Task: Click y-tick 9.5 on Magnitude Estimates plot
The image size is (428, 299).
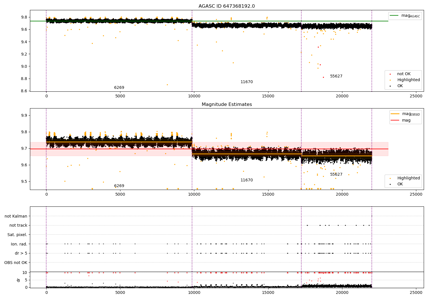Action: click(x=24, y=181)
